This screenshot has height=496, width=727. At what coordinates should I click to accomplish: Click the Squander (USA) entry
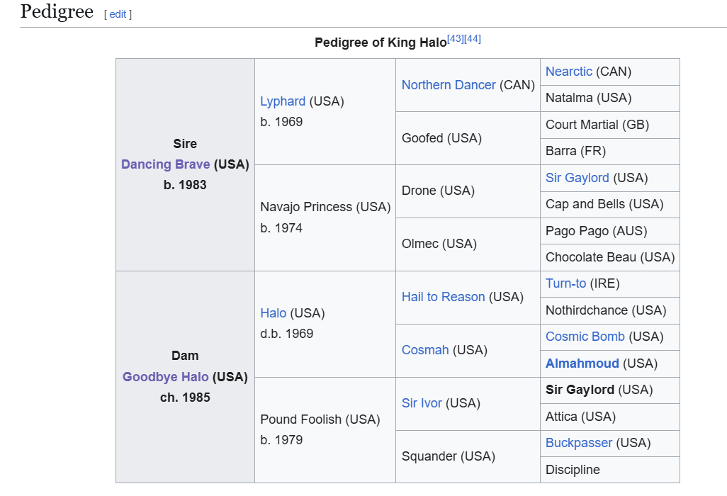click(449, 456)
